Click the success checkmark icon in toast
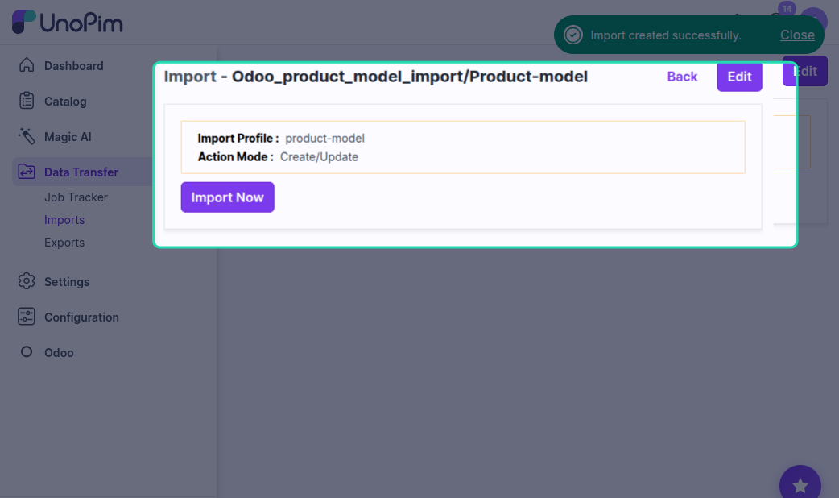The image size is (839, 498). (x=573, y=35)
